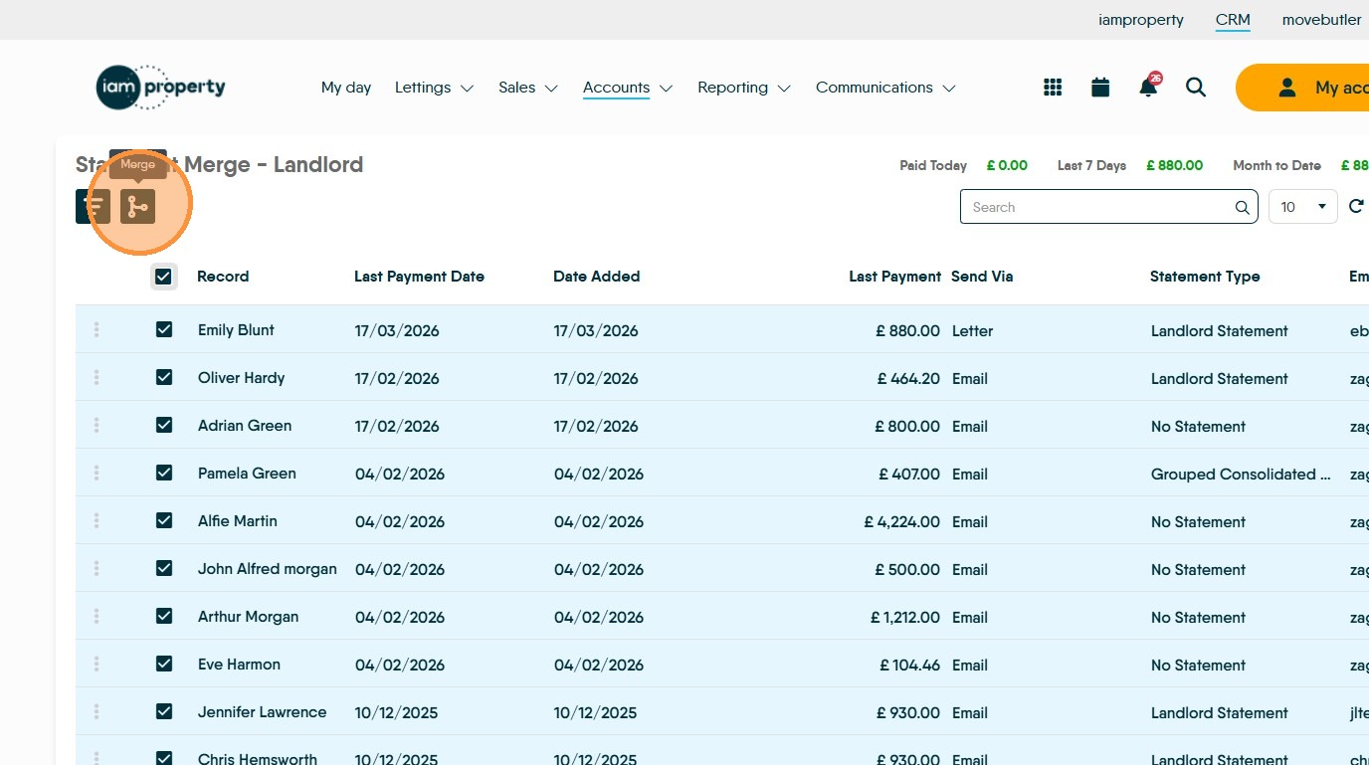This screenshot has width=1369, height=765.
Task: Switch to the iamproperty top link
Action: pyautogui.click(x=1141, y=20)
